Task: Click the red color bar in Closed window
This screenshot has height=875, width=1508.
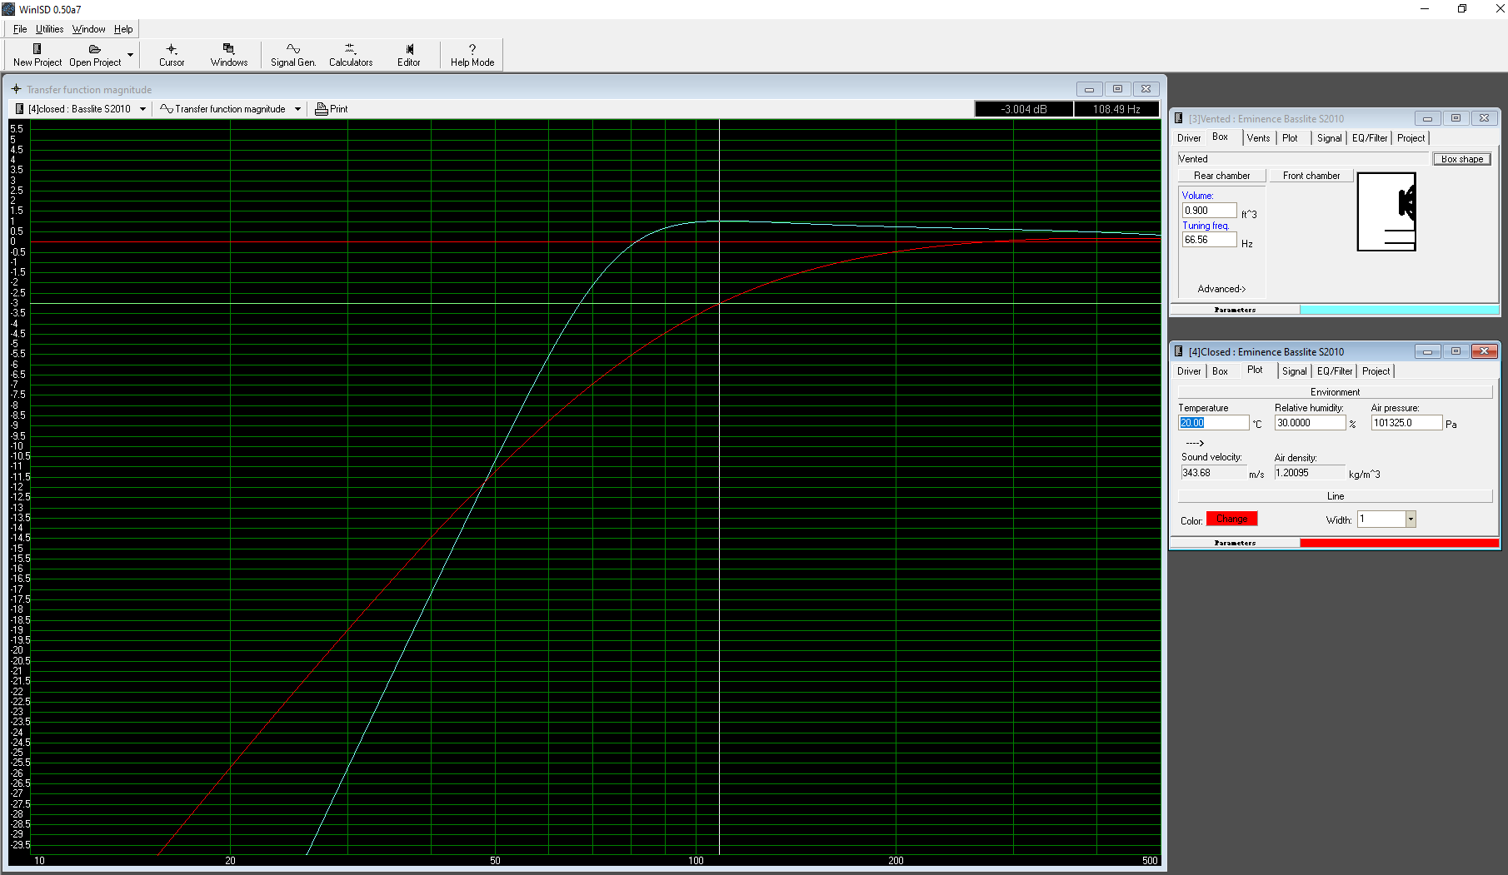Action: pyautogui.click(x=1399, y=543)
